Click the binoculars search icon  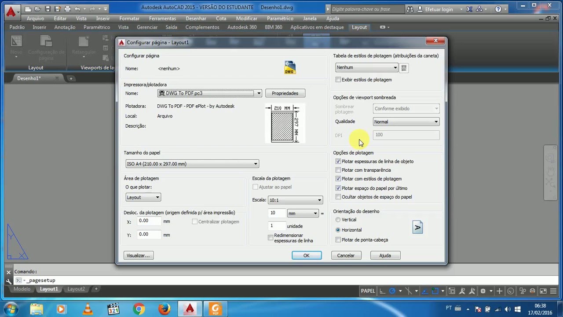click(x=410, y=9)
